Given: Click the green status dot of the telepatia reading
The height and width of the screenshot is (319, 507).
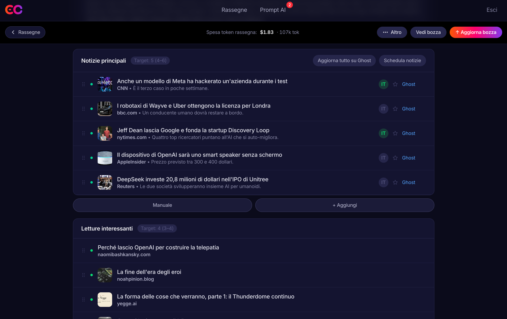Looking at the screenshot, I should click(x=92, y=251).
